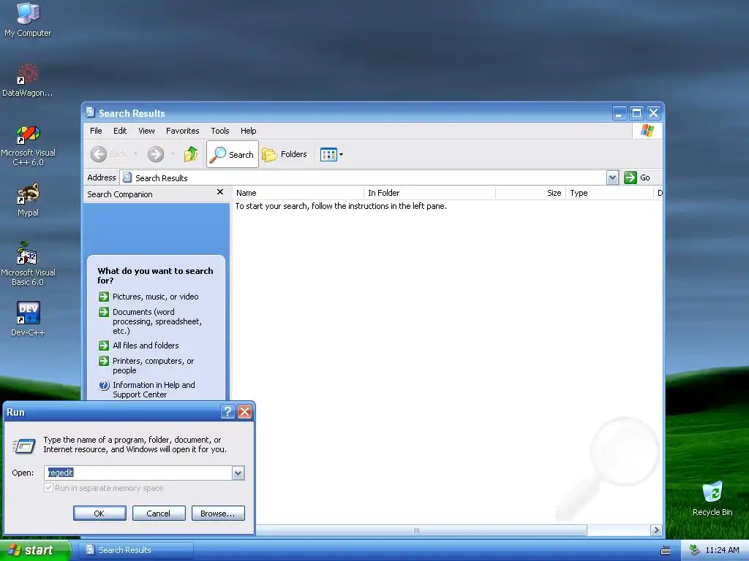Open the File menu

click(x=96, y=131)
